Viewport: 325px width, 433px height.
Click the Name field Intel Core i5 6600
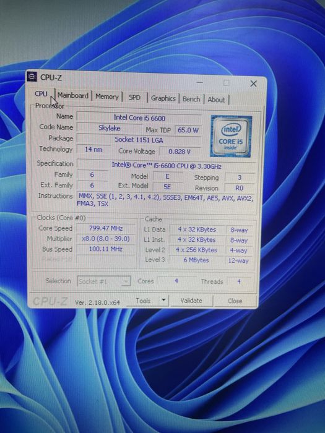(139, 118)
